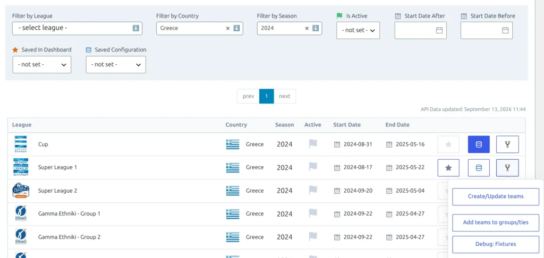Clear the 2024 season filter
The image size is (544, 258).
307,29
